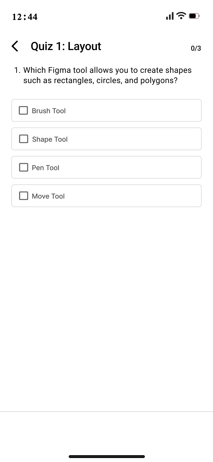This screenshot has width=213, height=462.
Task: Tap the home indicator bar at bottom
Action: tap(107, 457)
